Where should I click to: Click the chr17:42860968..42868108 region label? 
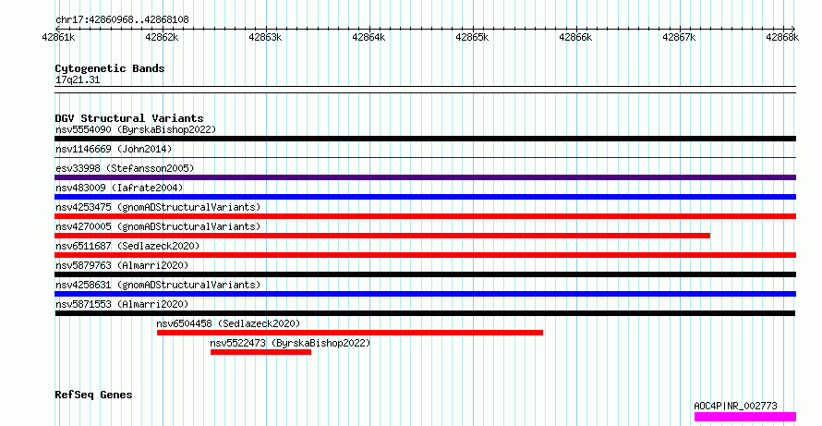(x=122, y=20)
